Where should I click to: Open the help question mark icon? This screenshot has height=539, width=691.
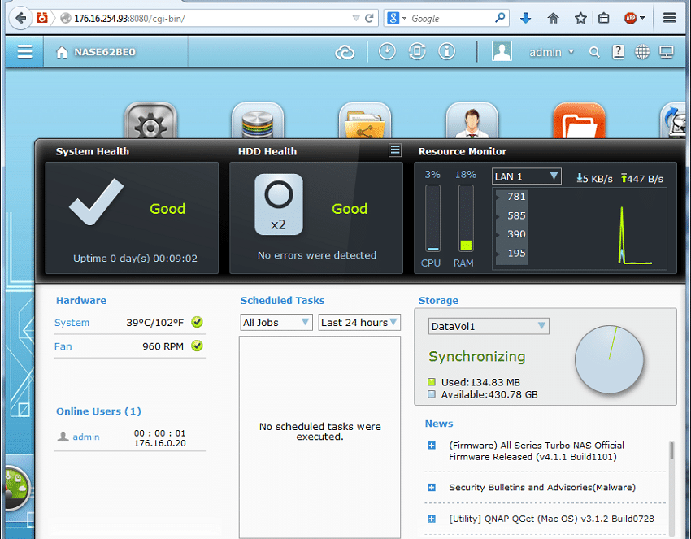click(619, 52)
